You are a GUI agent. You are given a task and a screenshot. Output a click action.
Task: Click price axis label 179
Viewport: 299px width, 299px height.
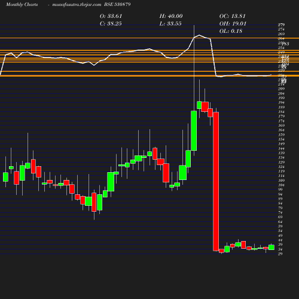coord(281,117)
